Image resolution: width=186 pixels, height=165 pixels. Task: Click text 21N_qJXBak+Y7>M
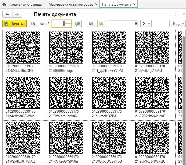[107, 71]
